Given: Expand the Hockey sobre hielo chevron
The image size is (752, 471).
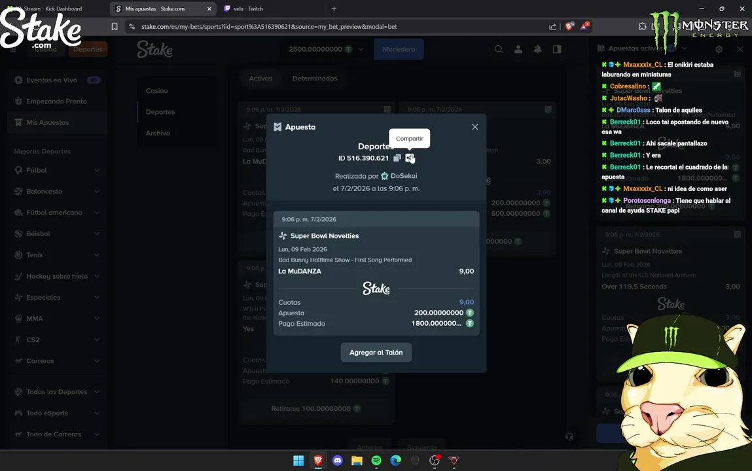Looking at the screenshot, I should coord(97,277).
